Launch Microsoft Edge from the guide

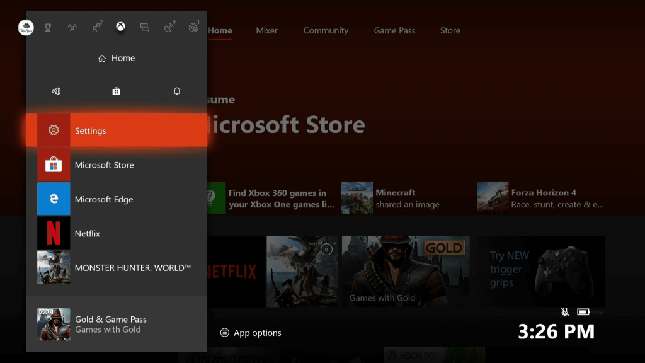click(117, 199)
